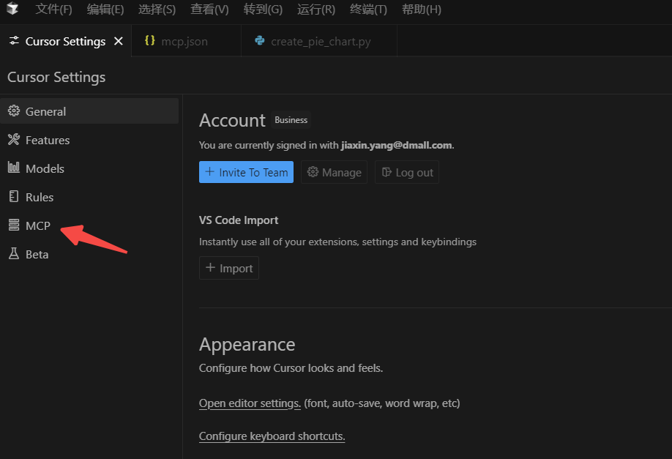Close the Cursor Settings tab
The height and width of the screenshot is (459, 672).
[x=119, y=41]
